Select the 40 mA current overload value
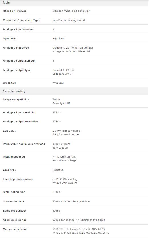The image size is (149, 238). (x=61, y=144)
